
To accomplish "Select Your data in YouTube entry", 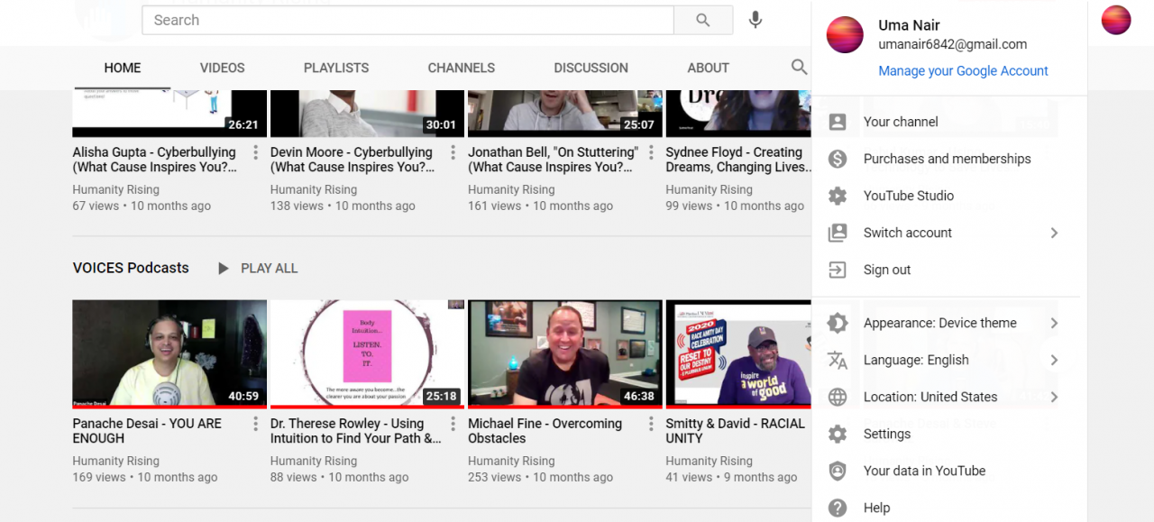I will [x=949, y=471].
